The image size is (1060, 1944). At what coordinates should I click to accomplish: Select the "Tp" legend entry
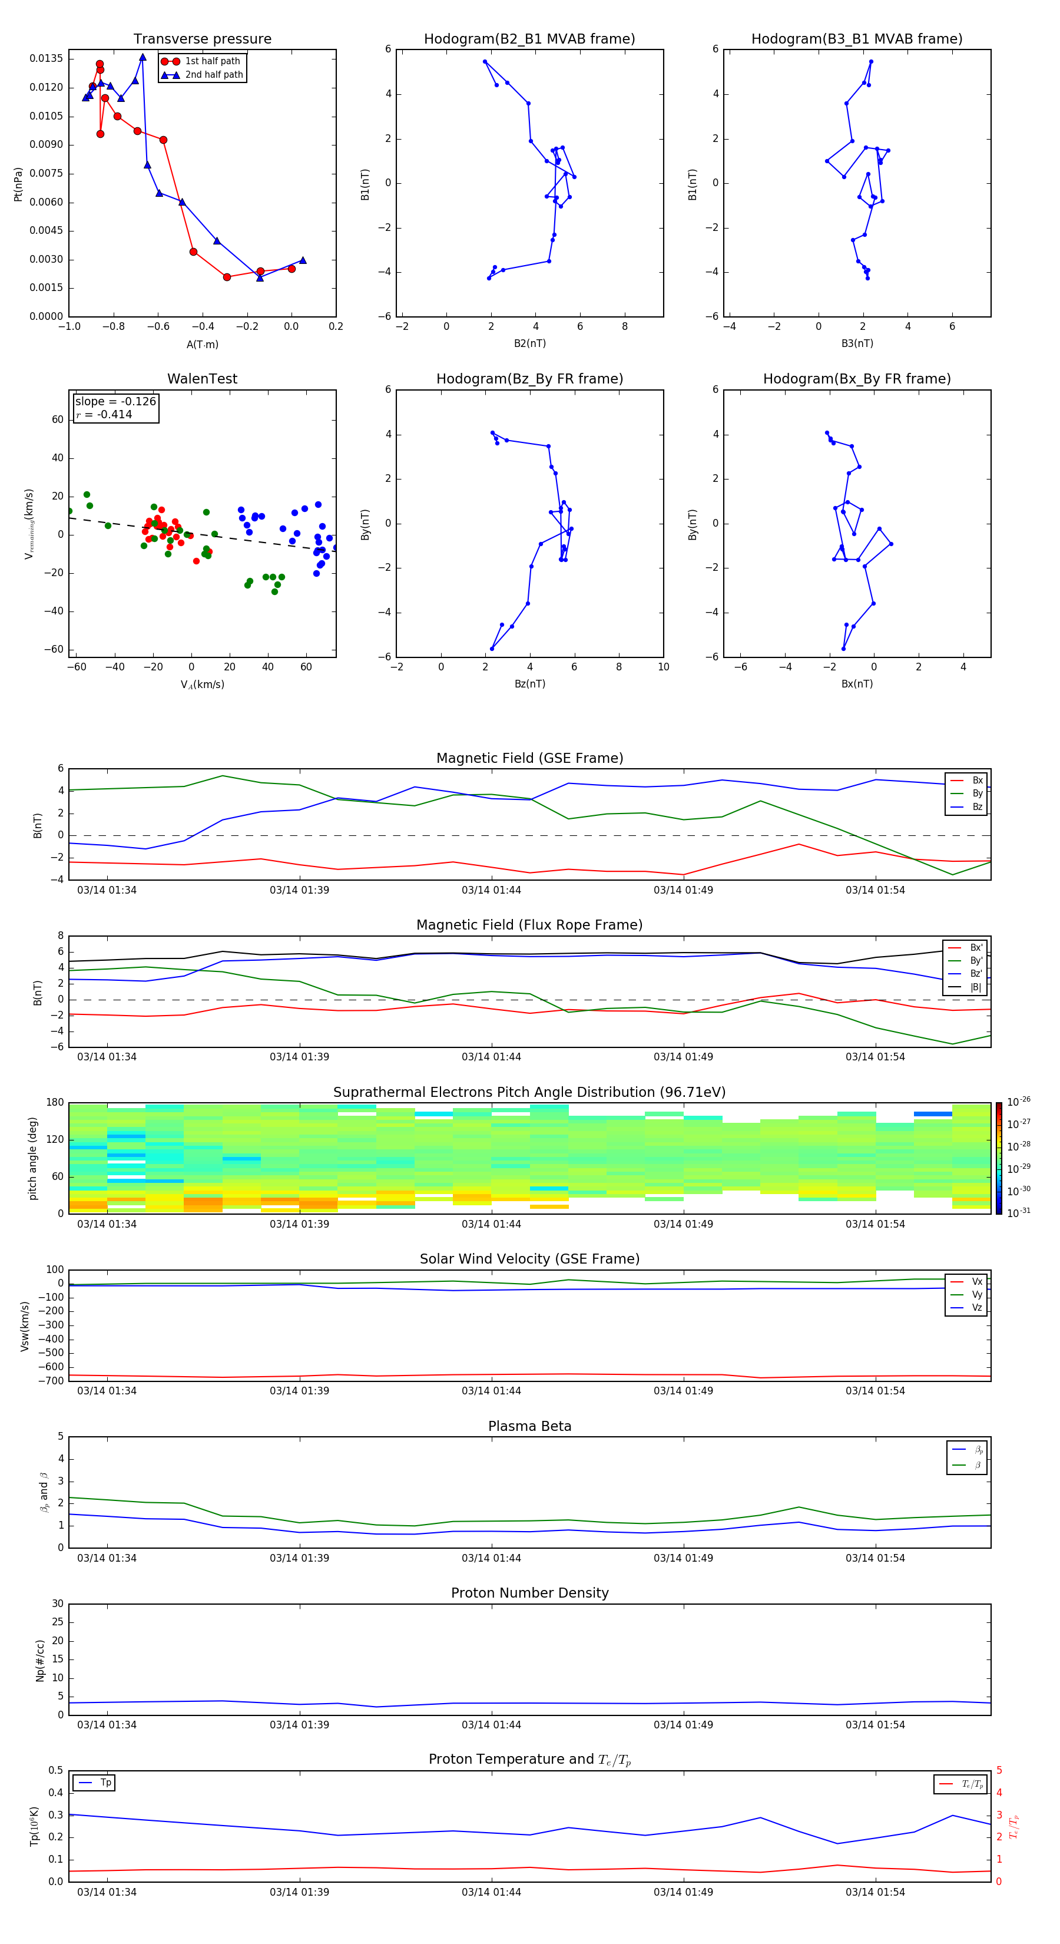click(x=96, y=1783)
